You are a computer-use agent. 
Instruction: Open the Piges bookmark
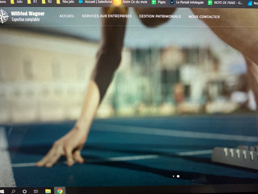(x=159, y=2)
